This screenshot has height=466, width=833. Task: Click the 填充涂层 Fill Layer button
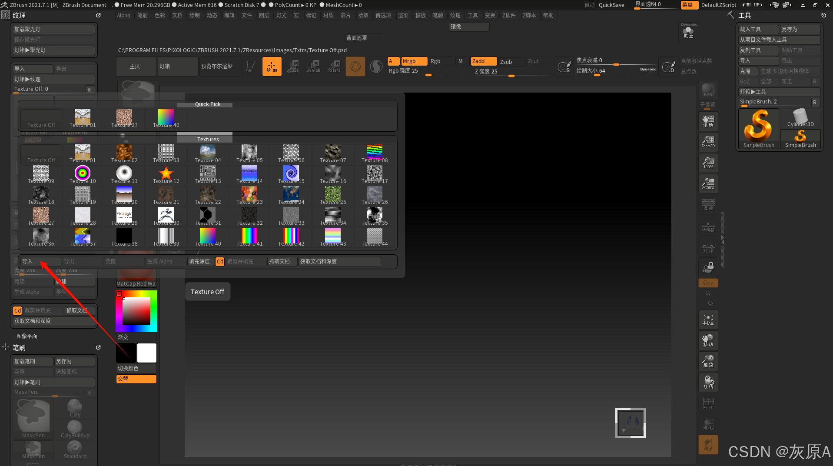200,262
